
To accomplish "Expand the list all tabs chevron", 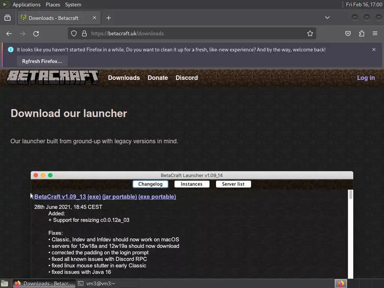I will [327, 18].
